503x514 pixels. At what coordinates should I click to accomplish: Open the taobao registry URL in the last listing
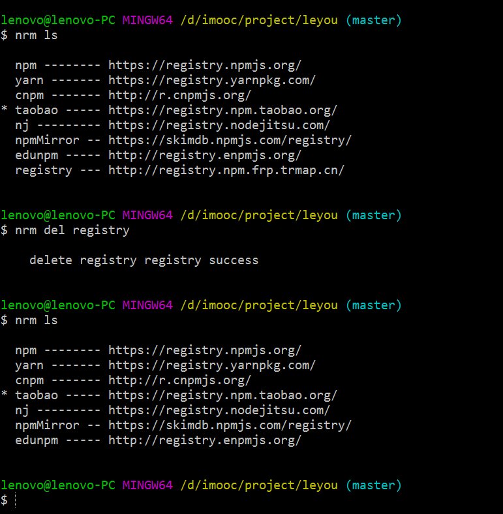pyautogui.click(x=222, y=395)
